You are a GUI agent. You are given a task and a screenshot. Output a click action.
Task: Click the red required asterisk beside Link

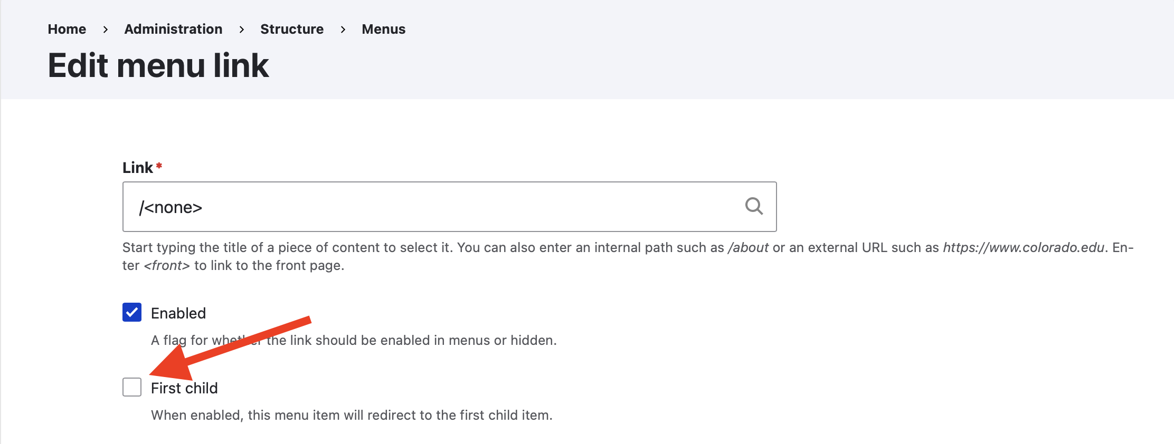pyautogui.click(x=159, y=166)
